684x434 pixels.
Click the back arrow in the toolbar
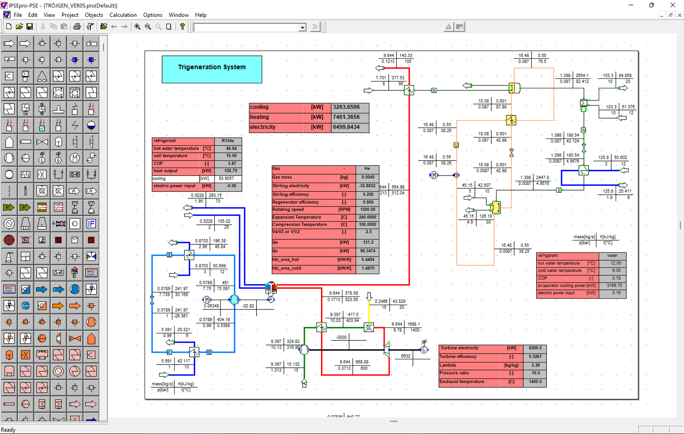114,27
